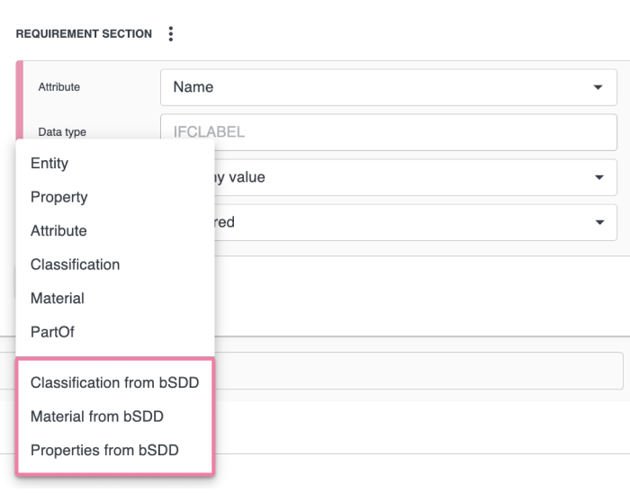Click the IFCLABEL data type field
The height and width of the screenshot is (493, 630).
pos(388,132)
